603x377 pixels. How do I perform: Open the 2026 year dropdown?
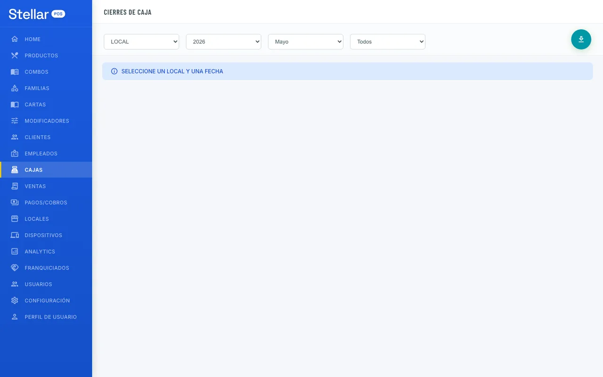point(223,41)
